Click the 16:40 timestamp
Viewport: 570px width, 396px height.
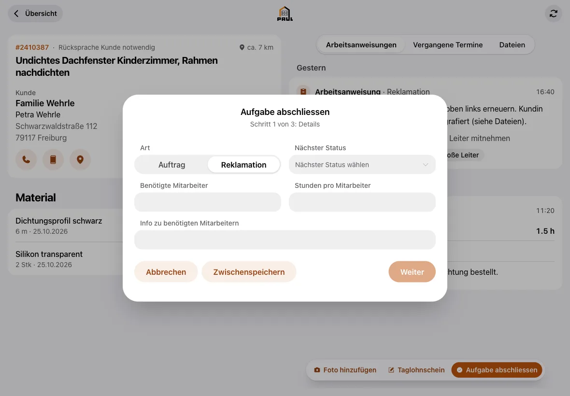545,92
